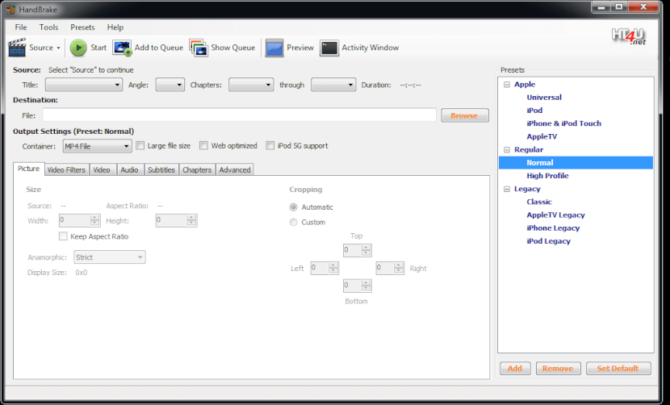Click the Remove preset button
Screen dimensions: 670x405
(x=558, y=368)
